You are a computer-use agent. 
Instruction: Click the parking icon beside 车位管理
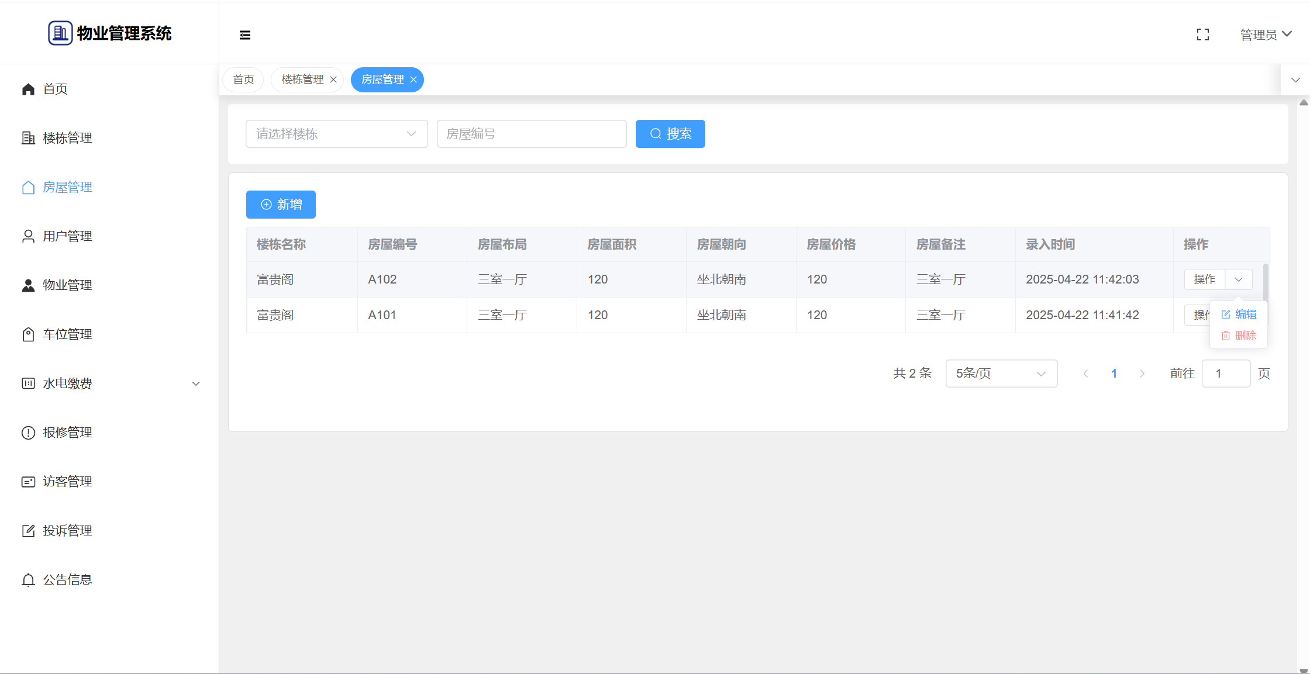(28, 334)
